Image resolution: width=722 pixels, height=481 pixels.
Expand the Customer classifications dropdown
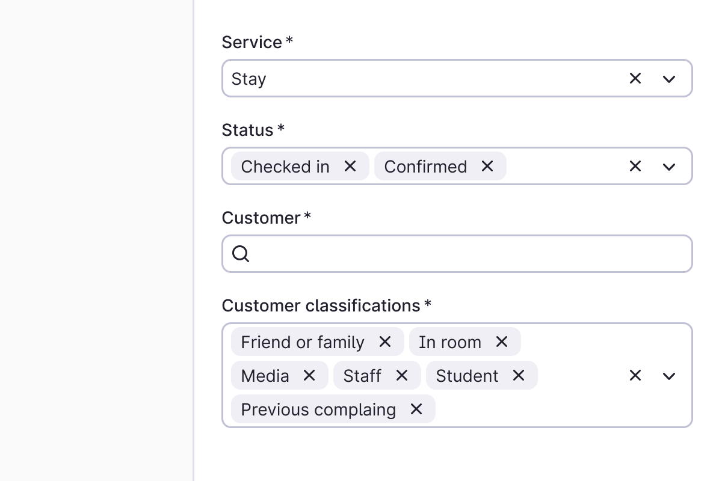669,376
